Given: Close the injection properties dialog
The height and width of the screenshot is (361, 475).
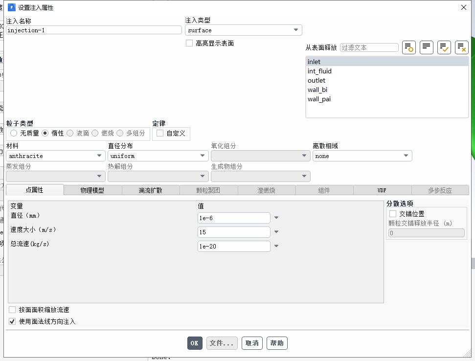Looking at the screenshot, I should (464, 7).
